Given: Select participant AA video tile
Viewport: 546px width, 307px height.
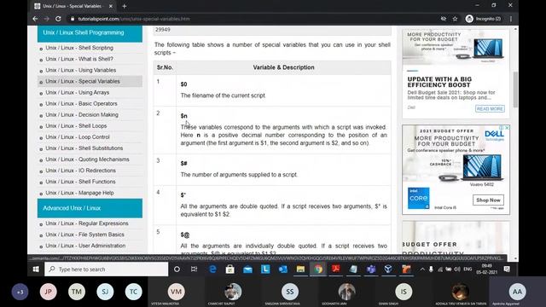Looking at the screenshot, I should click(518, 292).
